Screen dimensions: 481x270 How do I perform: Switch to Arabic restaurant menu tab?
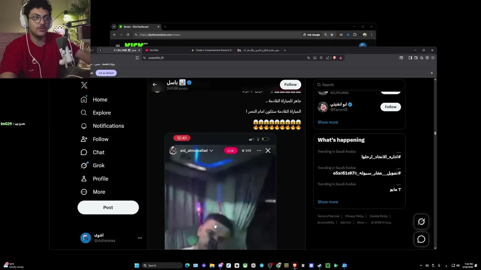pyautogui.click(x=258, y=50)
